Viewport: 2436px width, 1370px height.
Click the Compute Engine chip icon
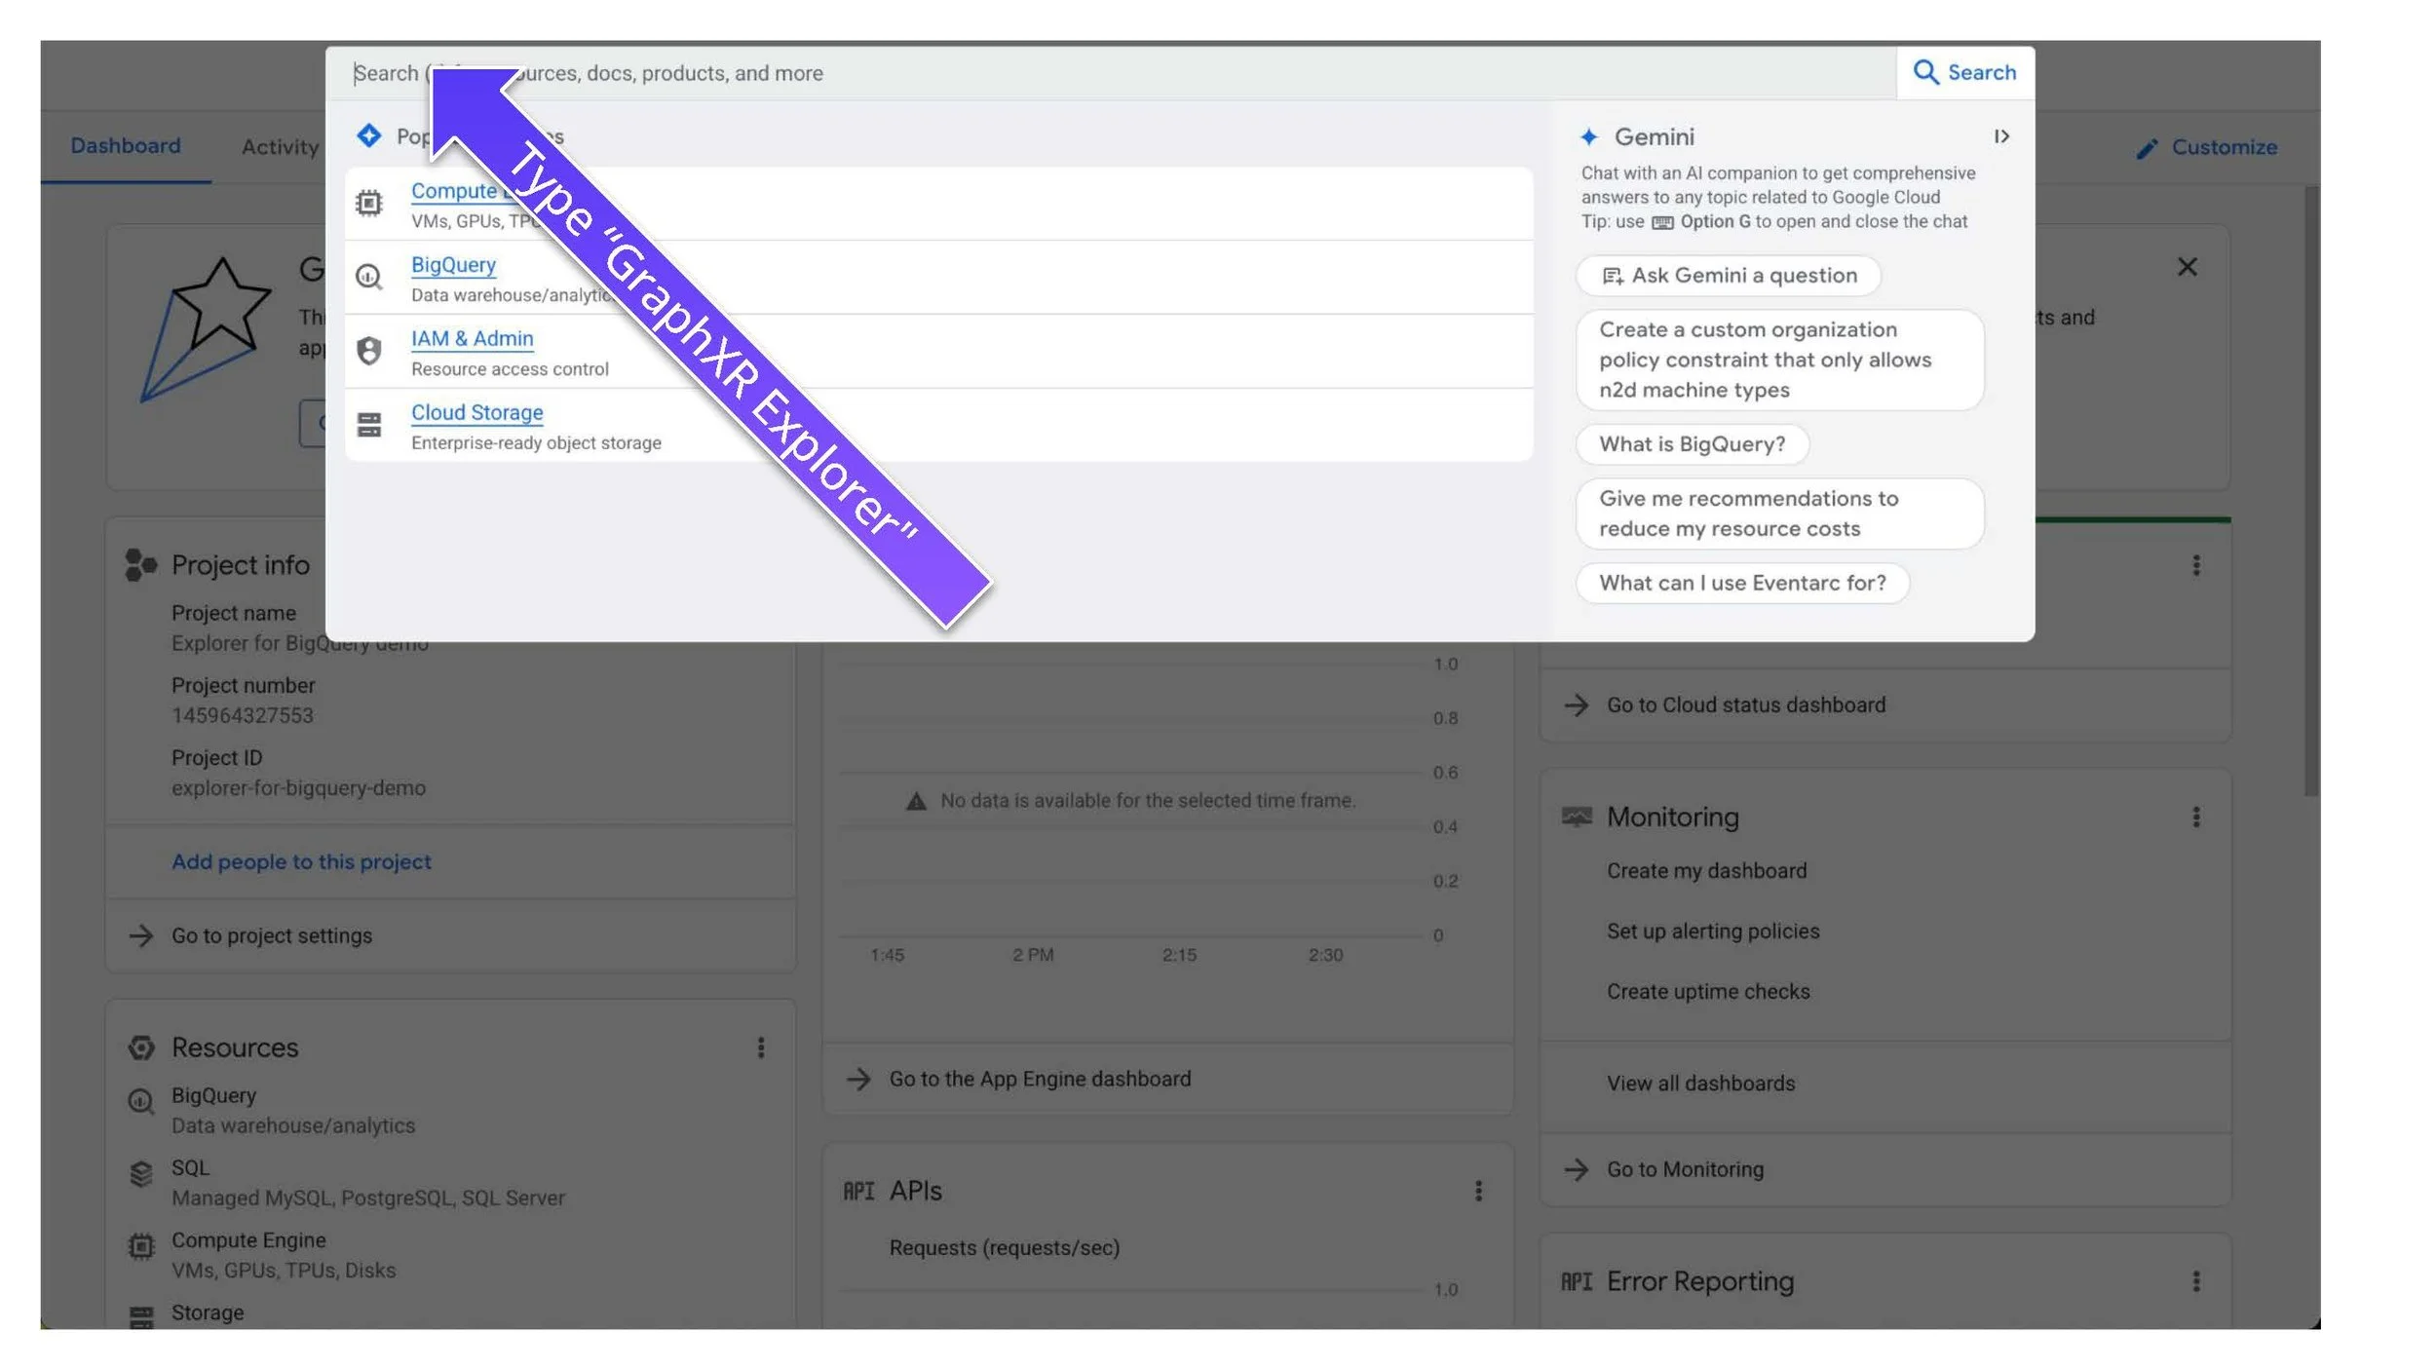[x=368, y=203]
